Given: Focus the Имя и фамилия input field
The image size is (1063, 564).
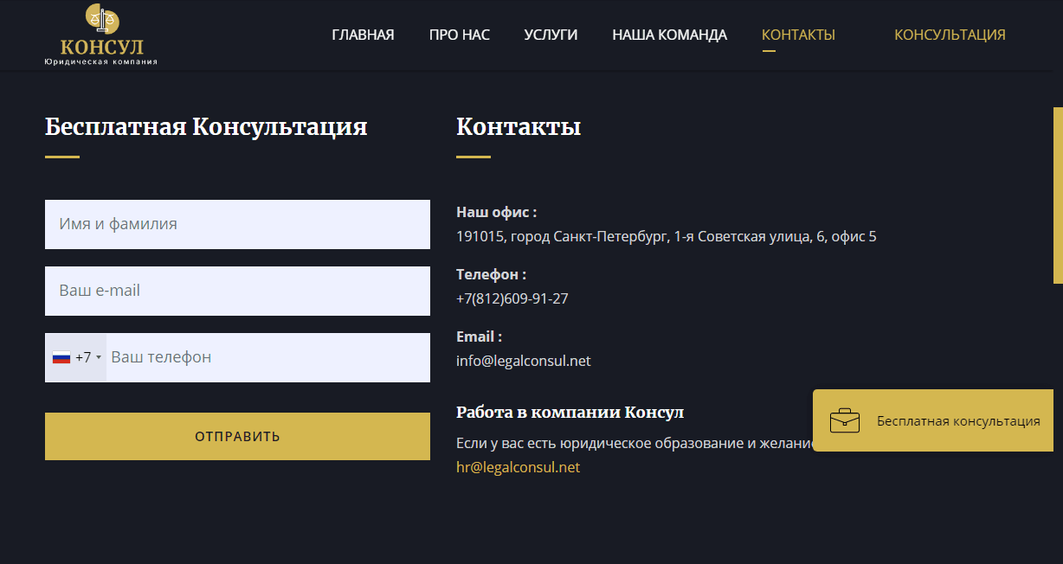Looking at the screenshot, I should (x=237, y=224).
